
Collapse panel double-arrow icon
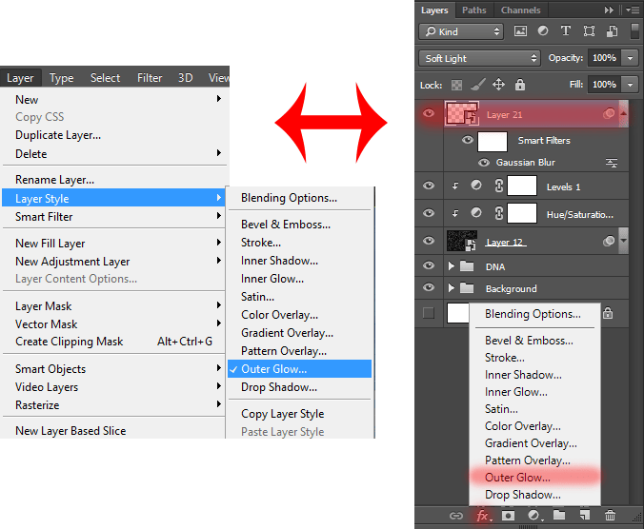(609, 10)
